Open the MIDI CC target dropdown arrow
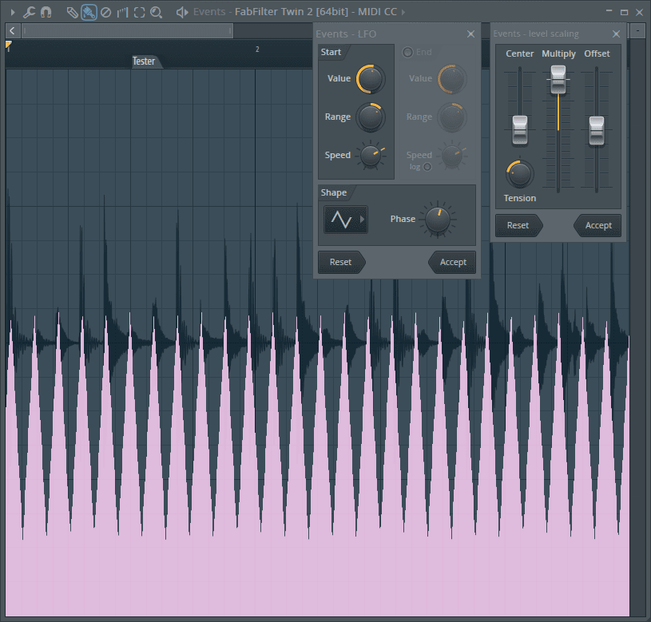Image resolution: width=651 pixels, height=622 pixels. [403, 12]
